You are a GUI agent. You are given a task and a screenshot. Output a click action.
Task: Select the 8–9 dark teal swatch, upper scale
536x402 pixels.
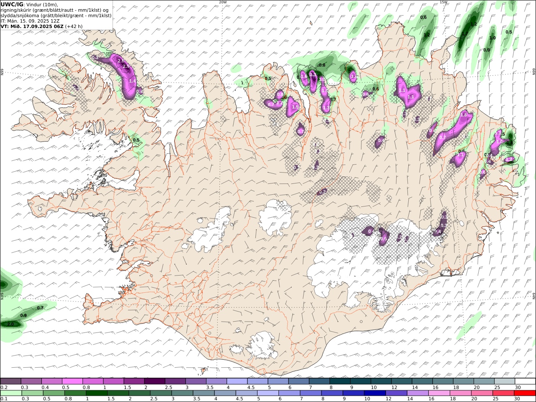click(339, 381)
